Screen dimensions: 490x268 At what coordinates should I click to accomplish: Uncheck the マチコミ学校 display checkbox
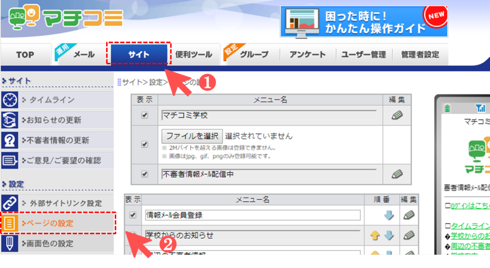coord(144,115)
